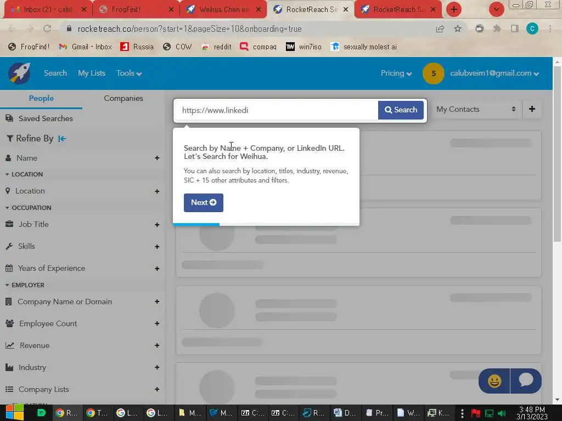Screen dimensions: 562x421
Task: Toggle the browser side panel icon
Action: [x=515, y=29]
